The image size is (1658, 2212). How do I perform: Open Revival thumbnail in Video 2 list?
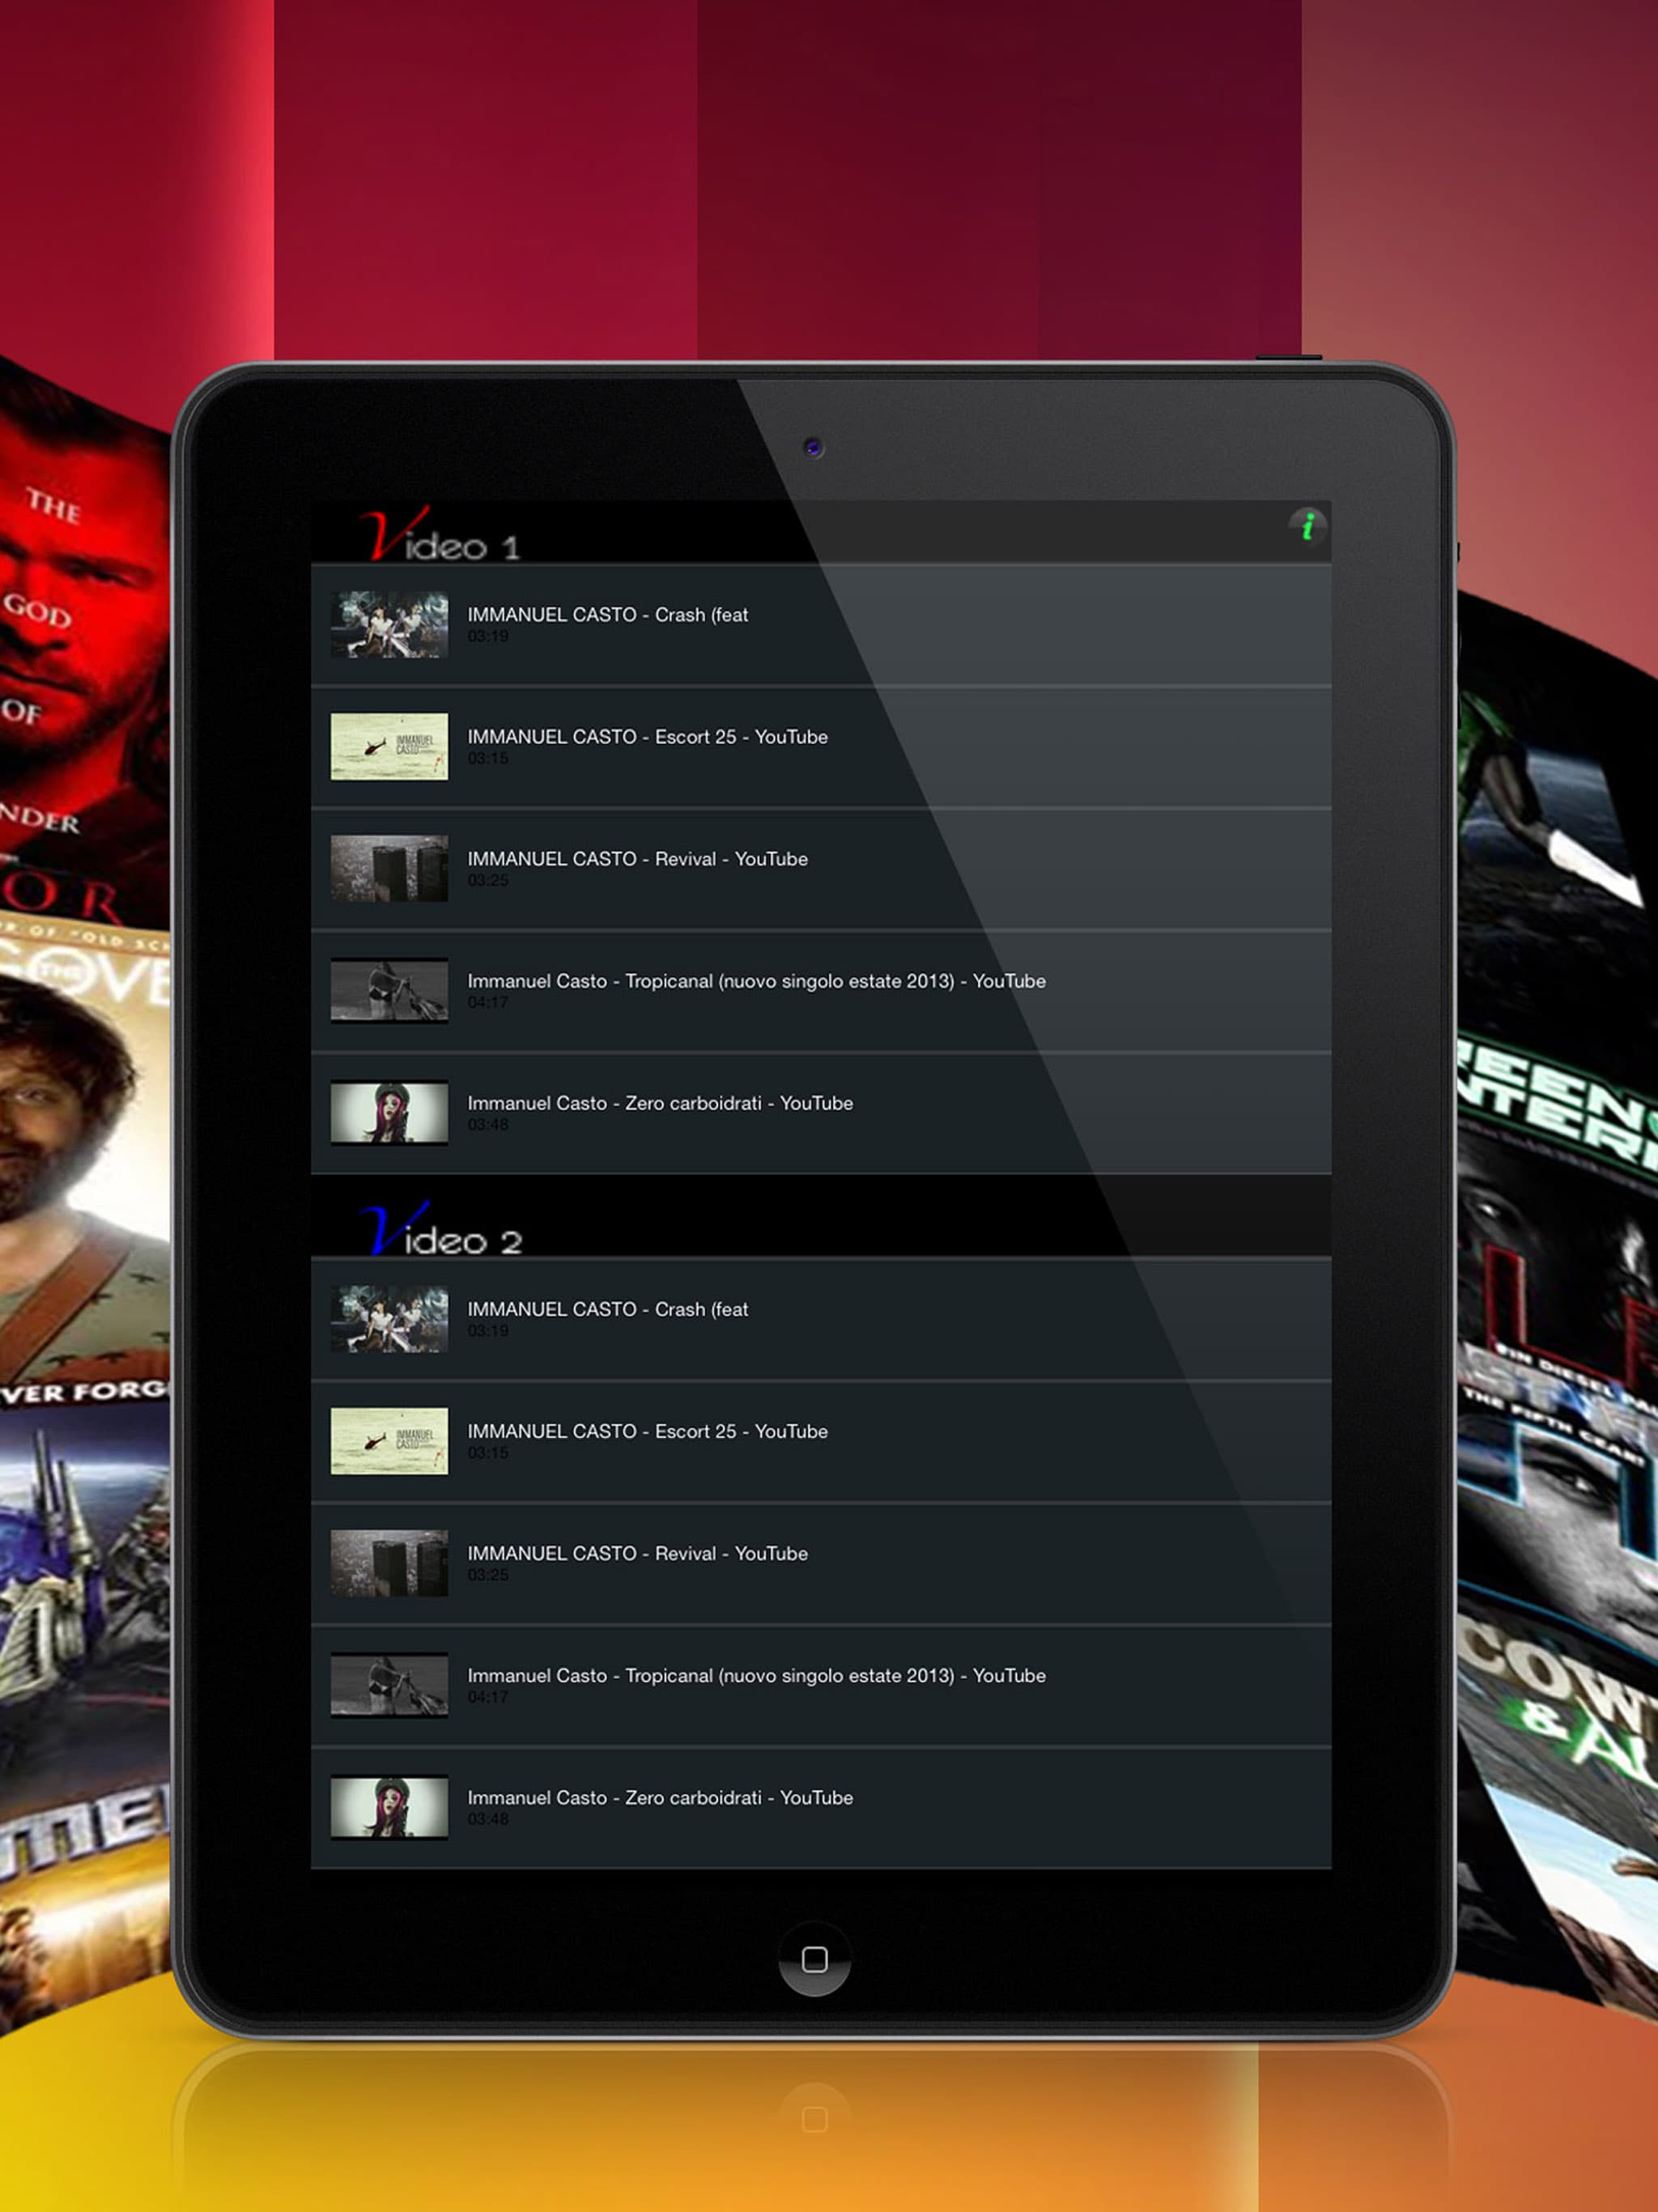tap(389, 1563)
